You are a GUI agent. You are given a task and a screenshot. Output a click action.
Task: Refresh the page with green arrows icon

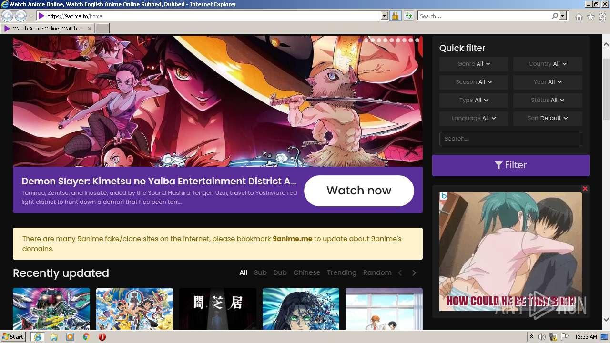(409, 16)
